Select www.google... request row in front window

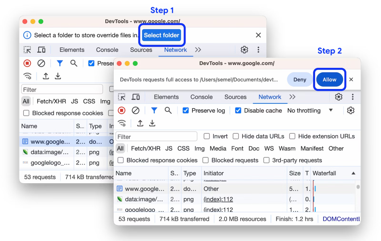click(x=235, y=189)
